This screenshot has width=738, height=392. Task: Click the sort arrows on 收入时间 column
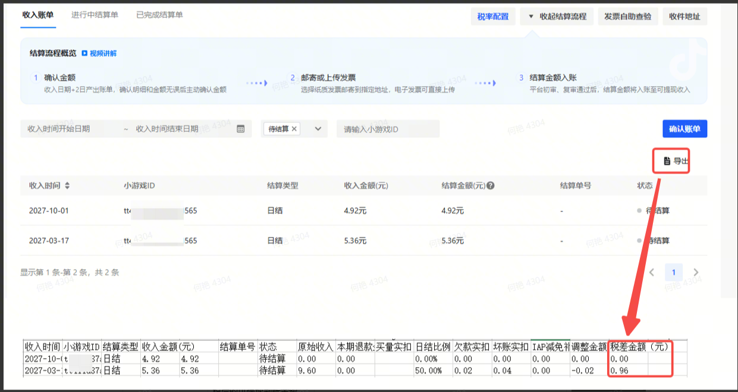67,186
